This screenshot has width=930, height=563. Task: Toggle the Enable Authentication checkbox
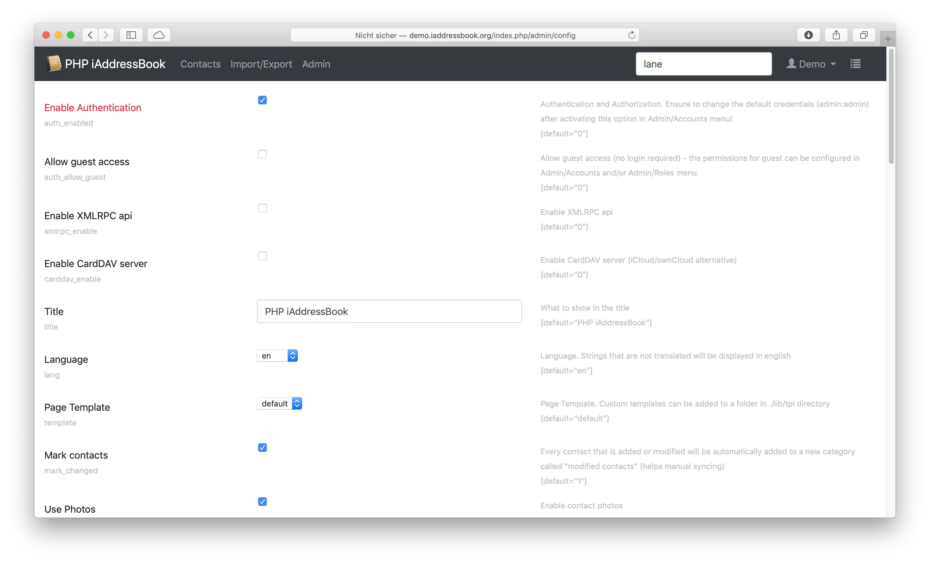tap(262, 100)
